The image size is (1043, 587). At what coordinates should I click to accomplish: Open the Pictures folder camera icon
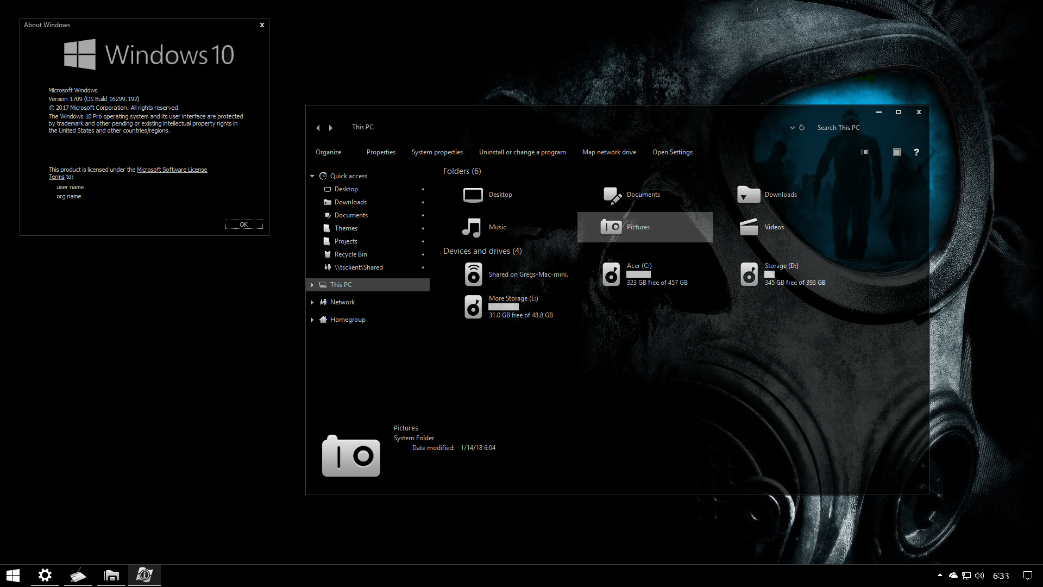click(x=611, y=227)
